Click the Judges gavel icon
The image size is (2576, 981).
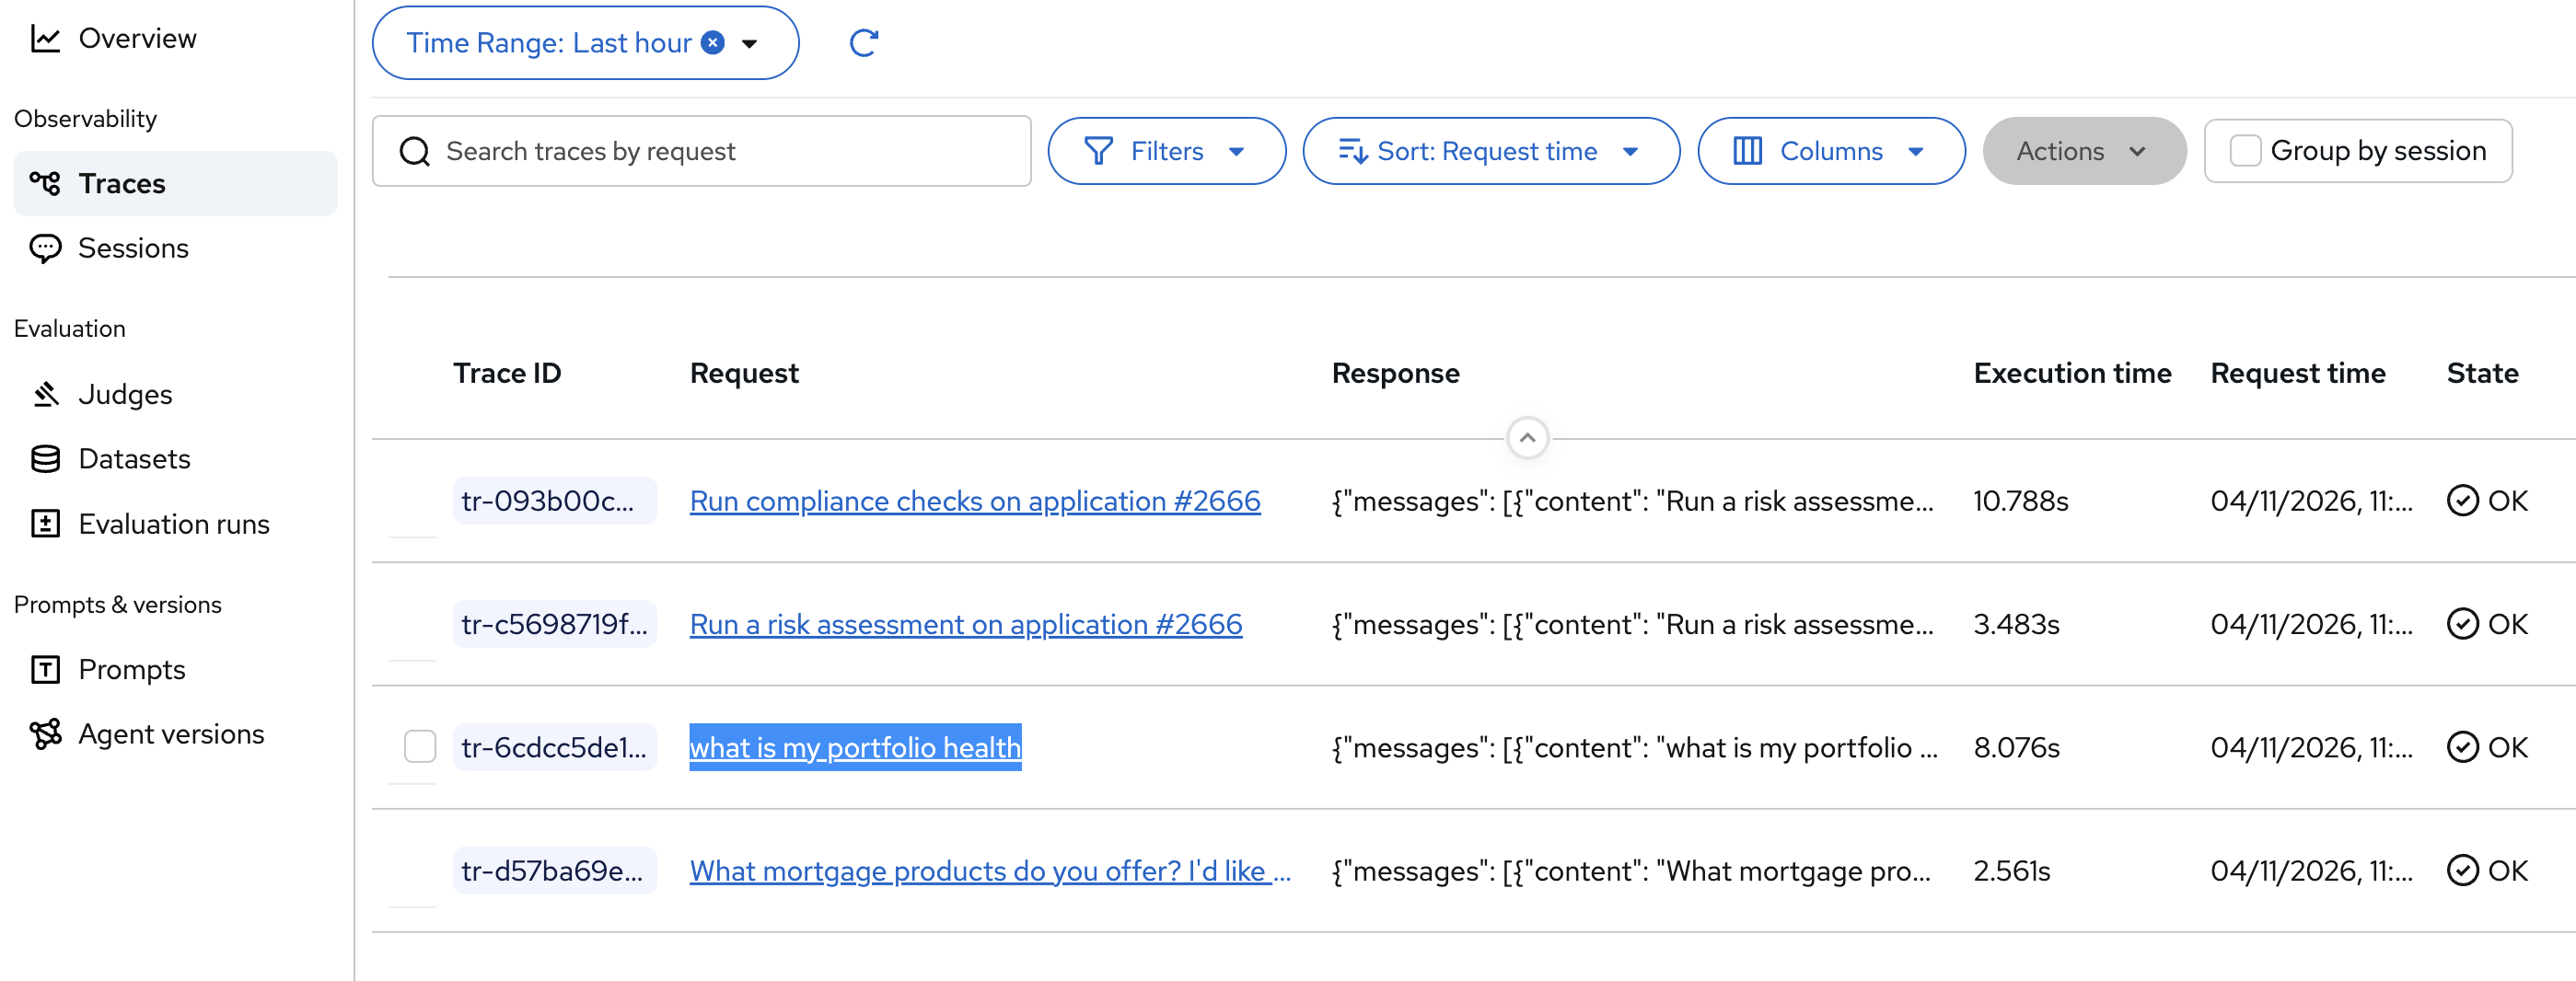(x=45, y=395)
